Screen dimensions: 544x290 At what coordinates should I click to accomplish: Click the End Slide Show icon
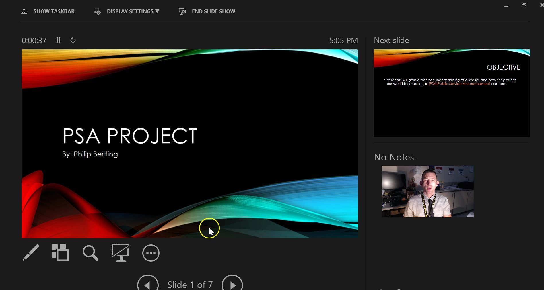182,11
